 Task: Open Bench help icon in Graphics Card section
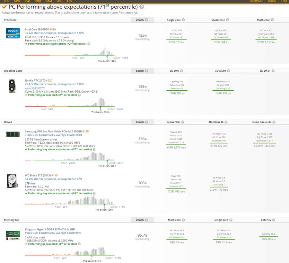click(146, 71)
